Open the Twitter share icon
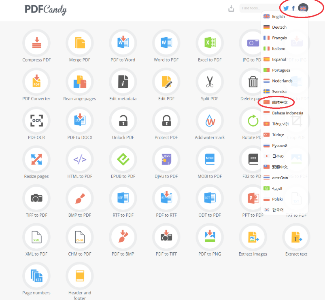The height and width of the screenshot is (300, 325). pos(286,8)
